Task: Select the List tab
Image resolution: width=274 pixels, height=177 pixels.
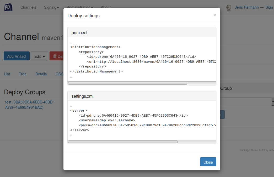Action: click(7, 74)
